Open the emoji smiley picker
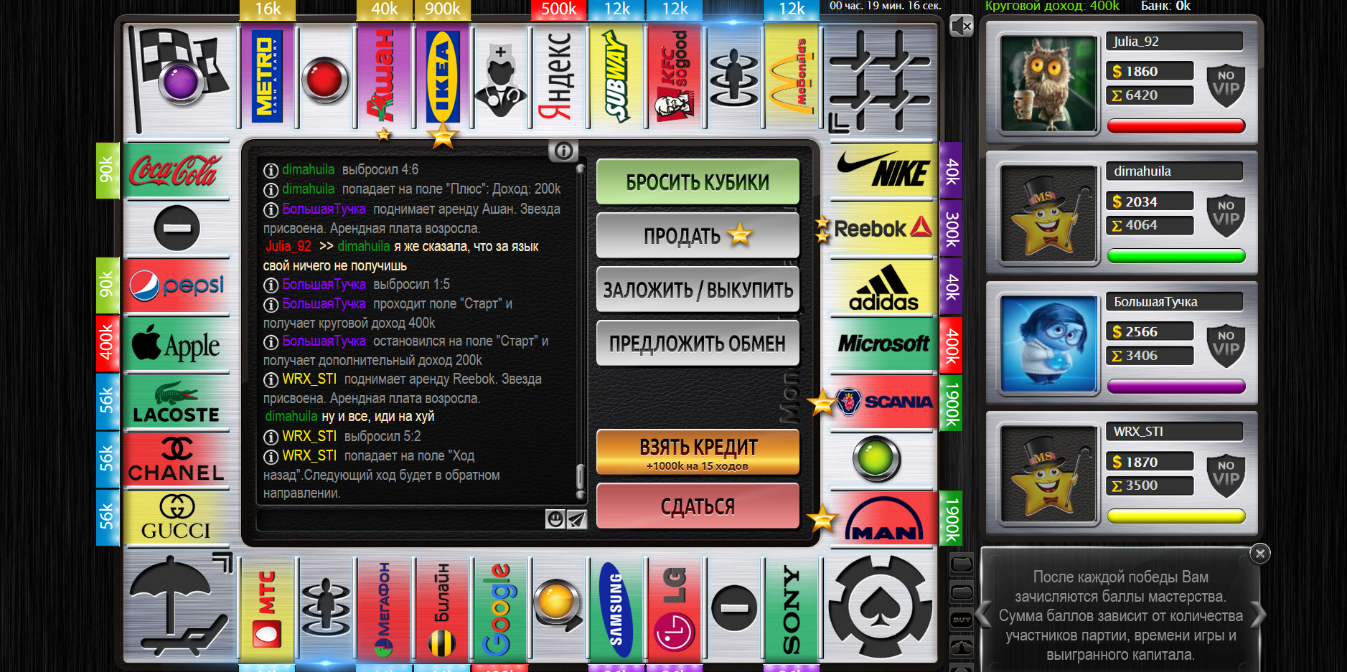 click(555, 519)
